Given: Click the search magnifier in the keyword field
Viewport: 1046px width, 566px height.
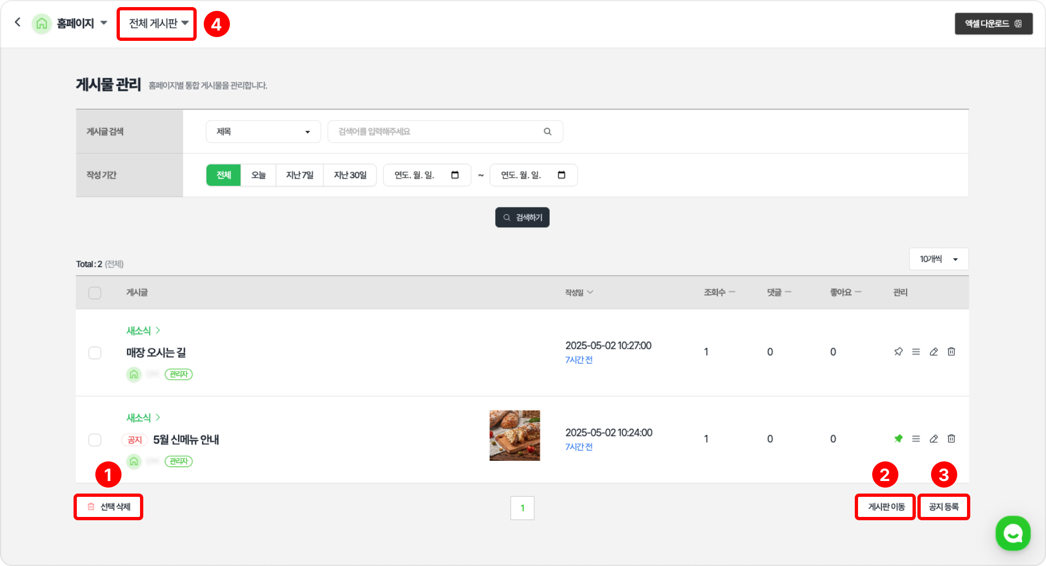Looking at the screenshot, I should (x=548, y=132).
